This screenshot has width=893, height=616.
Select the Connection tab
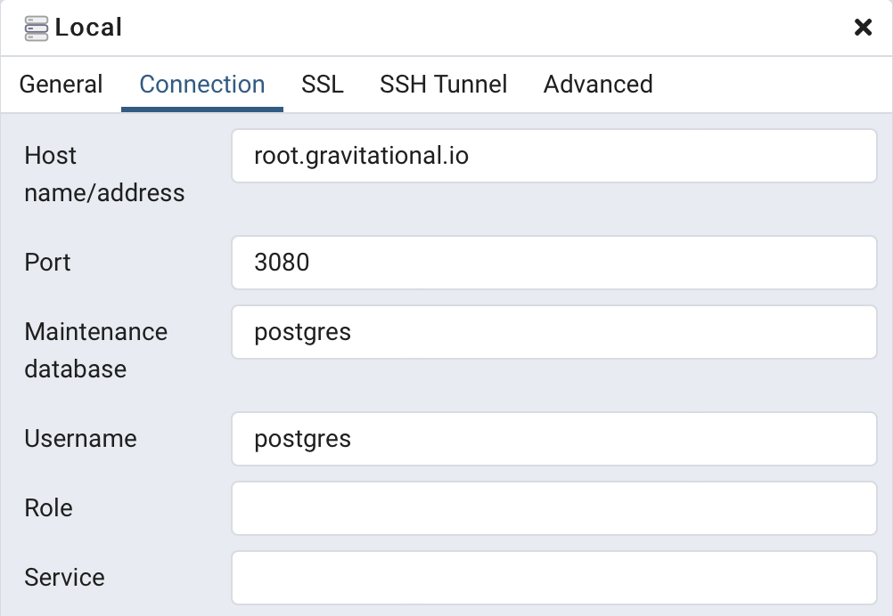202,85
